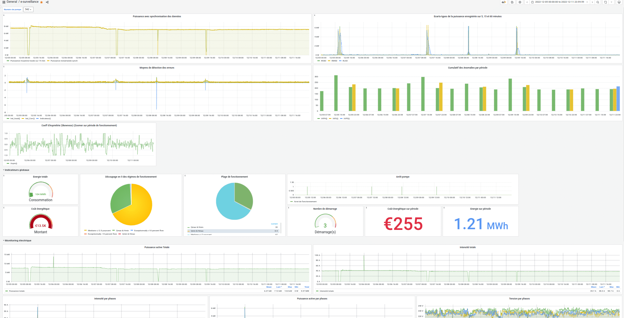Image resolution: width=624 pixels, height=318 pixels.
Task: Sort Plage legend by 'current' column
Action: point(274,224)
